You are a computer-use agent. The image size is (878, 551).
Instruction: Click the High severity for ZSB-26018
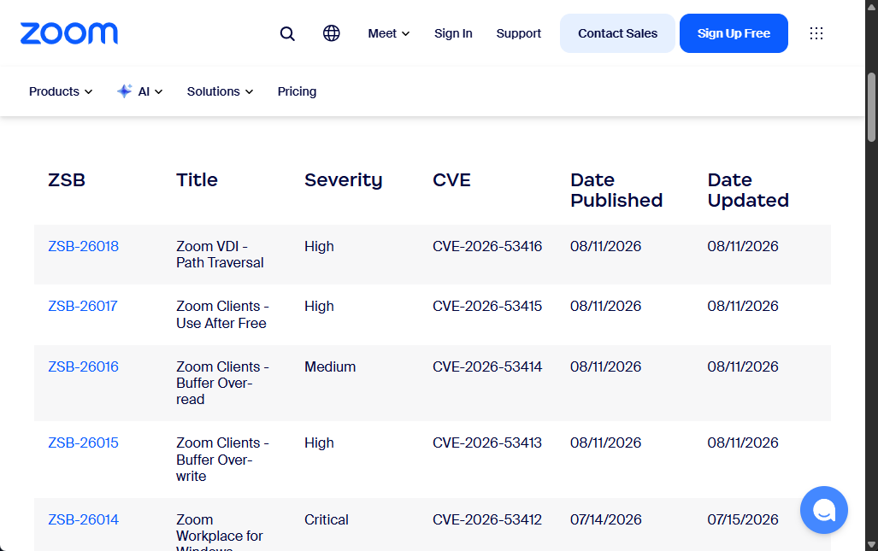point(319,246)
